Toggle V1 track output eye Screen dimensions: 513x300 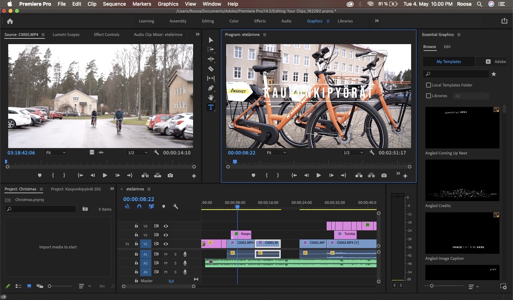(166, 244)
